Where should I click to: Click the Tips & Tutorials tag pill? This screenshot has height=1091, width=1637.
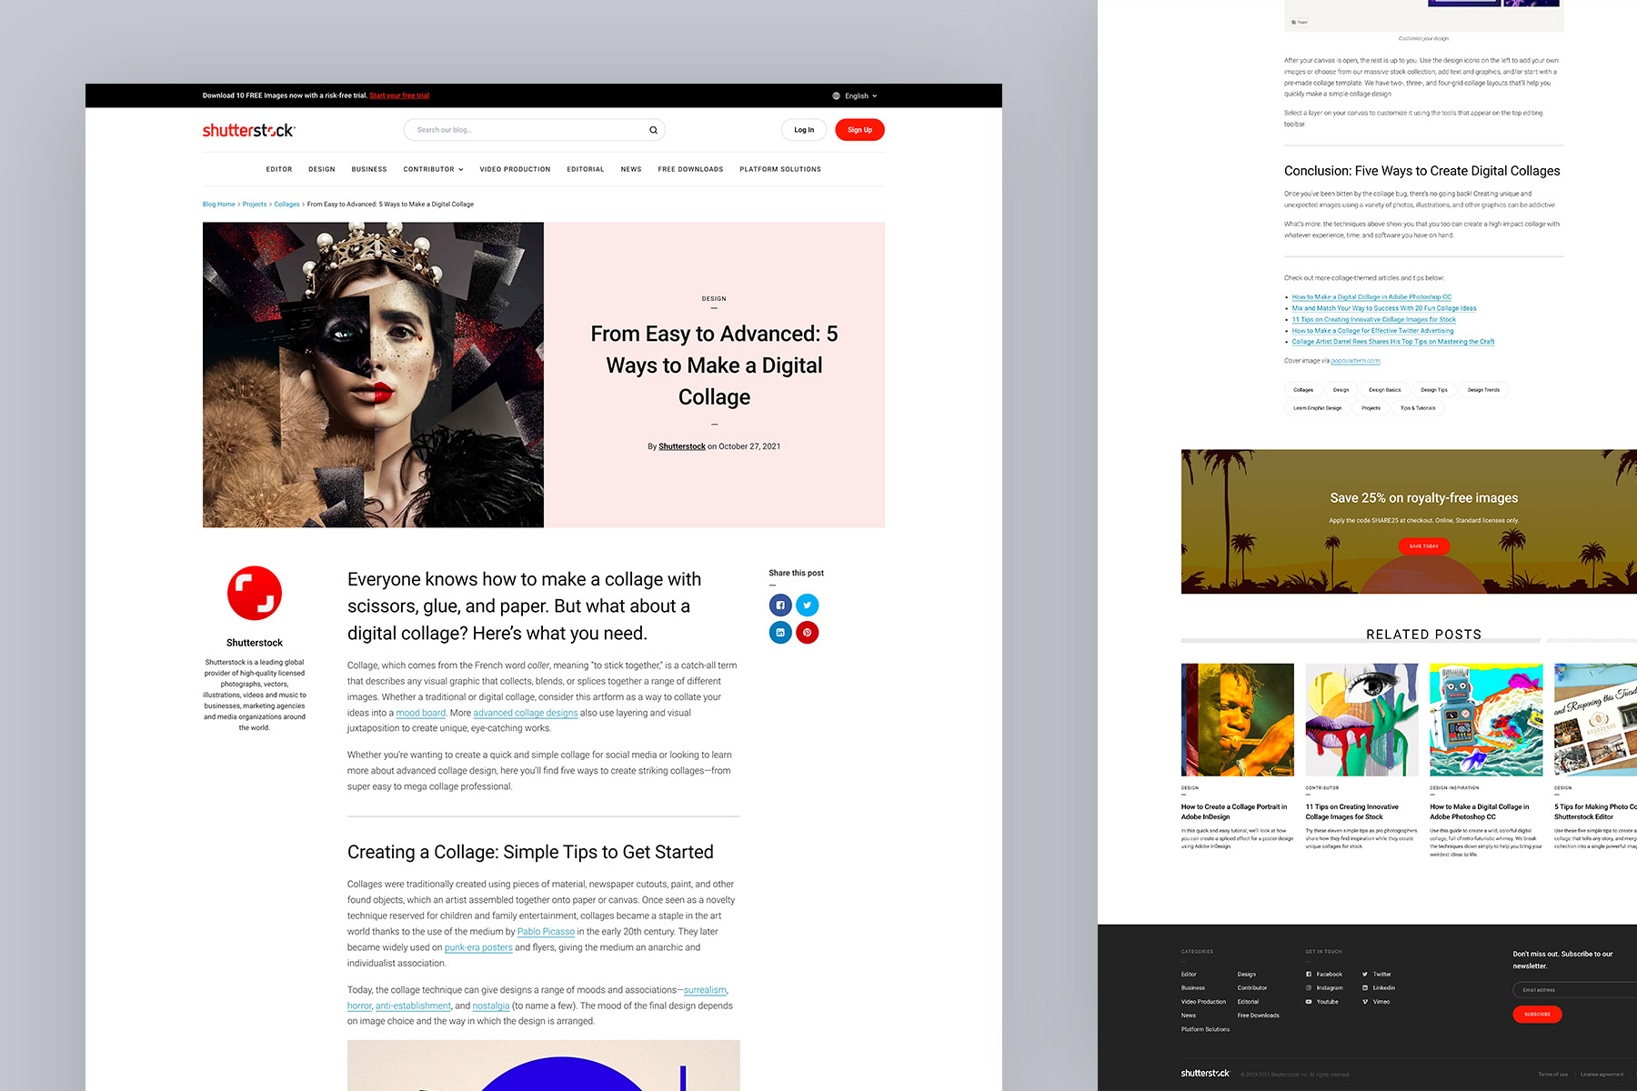[x=1418, y=408]
